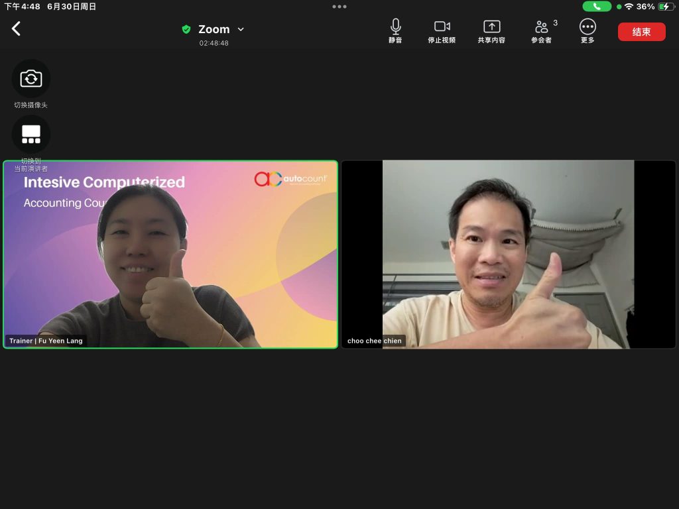Expand the Zoom meeting info dropdown chevron
The width and height of the screenshot is (679, 509).
click(x=241, y=29)
